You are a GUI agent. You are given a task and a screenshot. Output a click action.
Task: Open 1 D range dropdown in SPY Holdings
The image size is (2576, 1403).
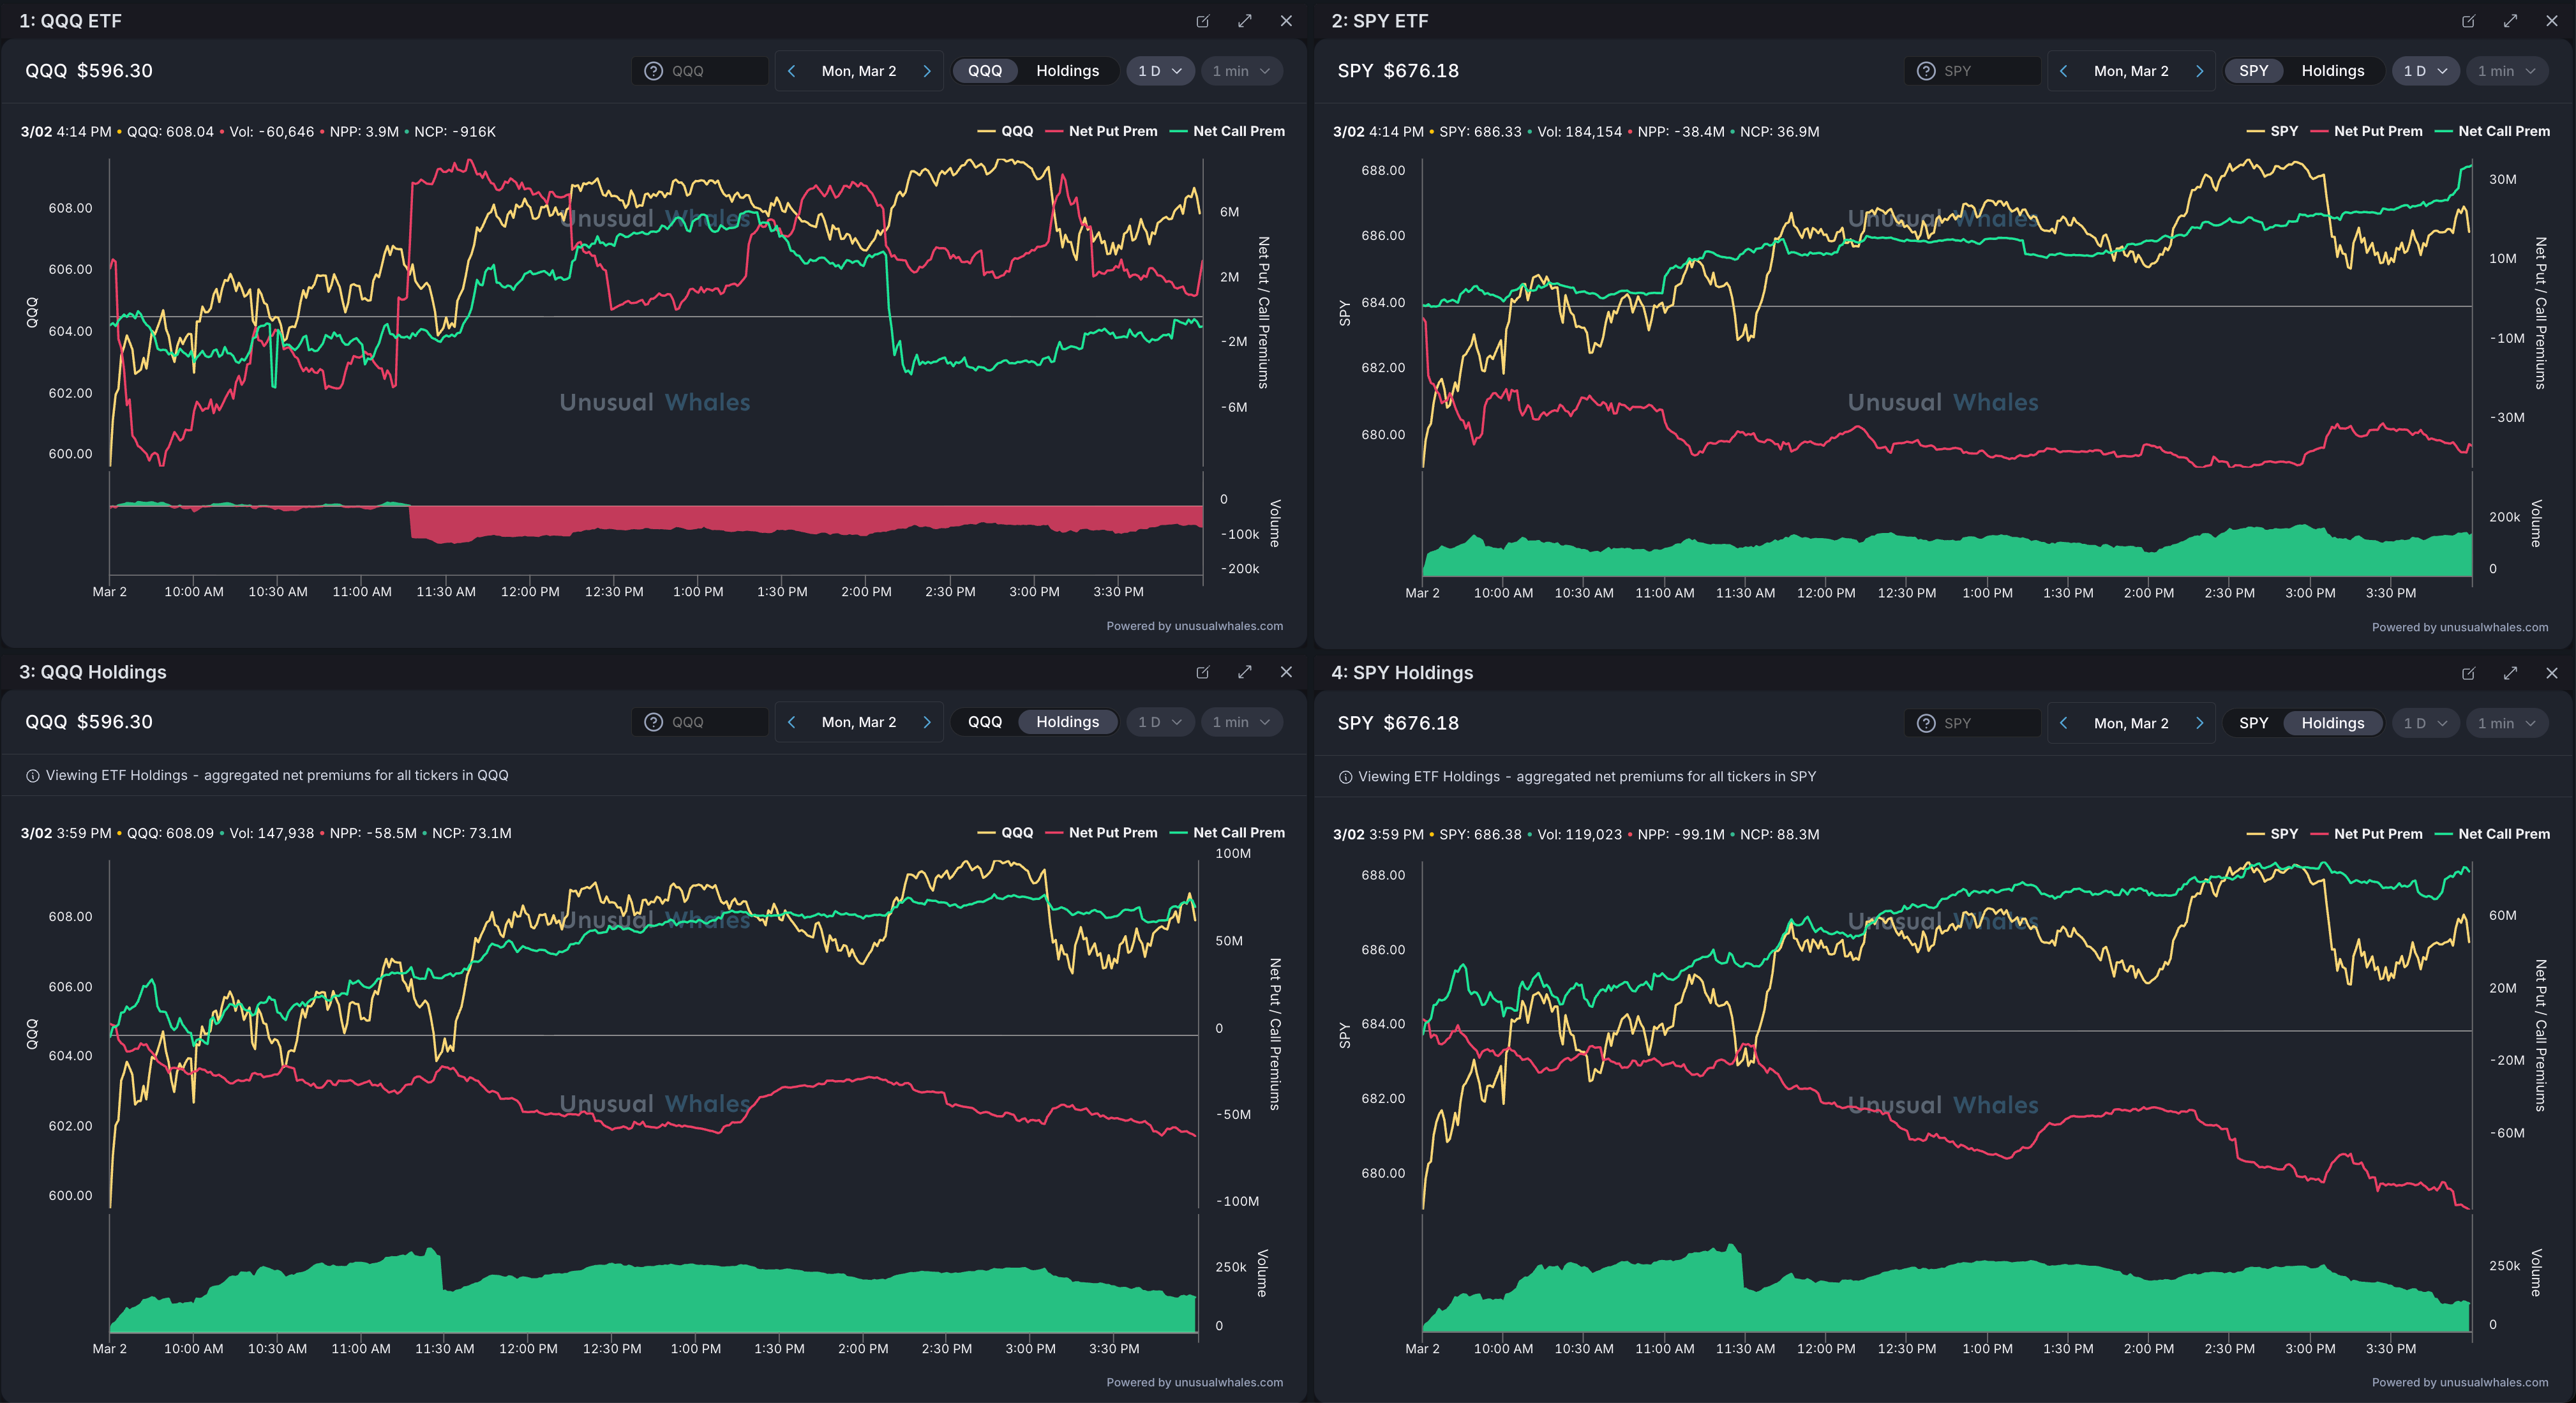coord(2424,723)
